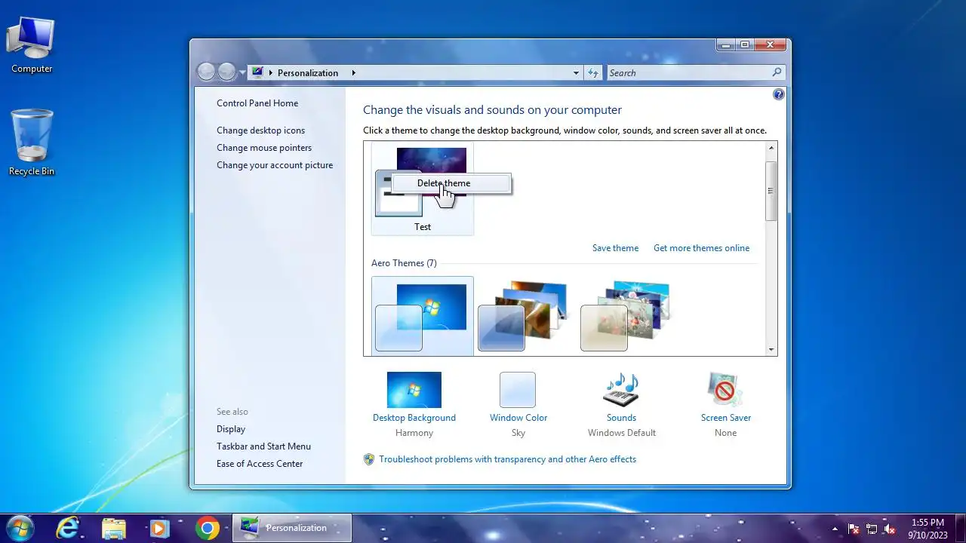Viewport: 966px width, 543px height.
Task: Show hidden tray icons arrow
Action: (835, 529)
